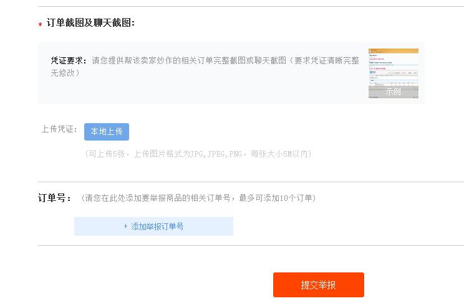Open the 示例 example screenshot thumbnail

click(x=394, y=73)
